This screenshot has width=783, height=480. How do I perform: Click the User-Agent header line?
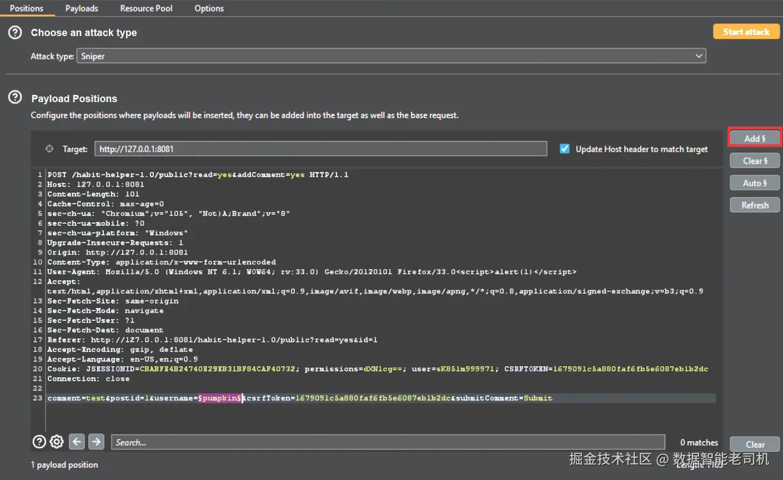tap(312, 272)
